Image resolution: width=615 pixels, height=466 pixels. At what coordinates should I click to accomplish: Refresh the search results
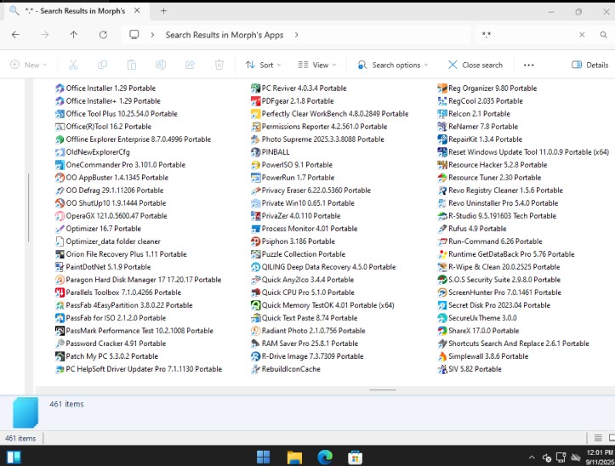(103, 35)
